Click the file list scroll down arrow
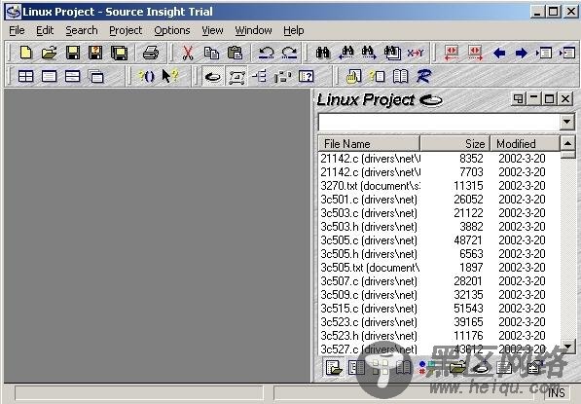581x404 pixels. pyautogui.click(x=567, y=347)
